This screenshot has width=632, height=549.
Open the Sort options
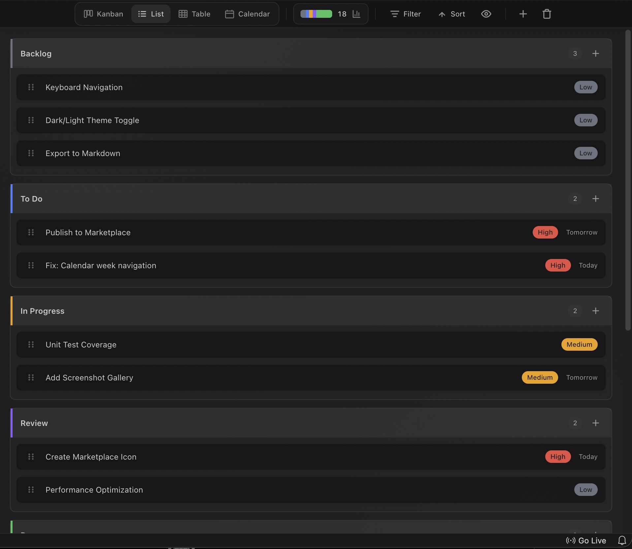point(451,14)
